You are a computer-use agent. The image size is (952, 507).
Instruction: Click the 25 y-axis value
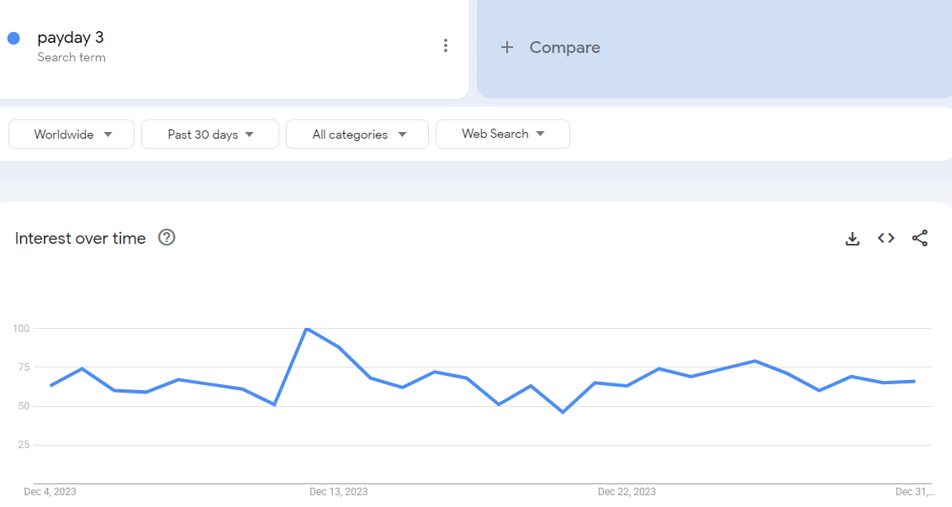point(24,445)
